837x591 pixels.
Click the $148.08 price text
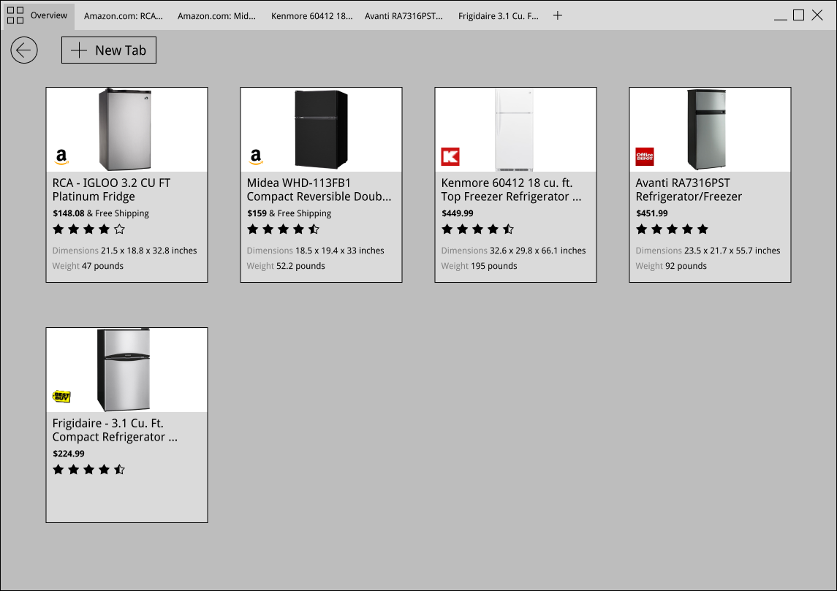[68, 213]
